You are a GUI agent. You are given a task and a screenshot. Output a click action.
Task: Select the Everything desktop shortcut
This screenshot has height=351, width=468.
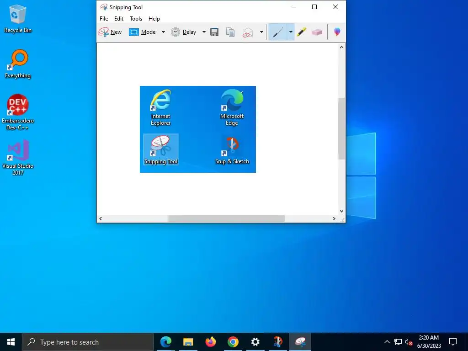point(18,64)
